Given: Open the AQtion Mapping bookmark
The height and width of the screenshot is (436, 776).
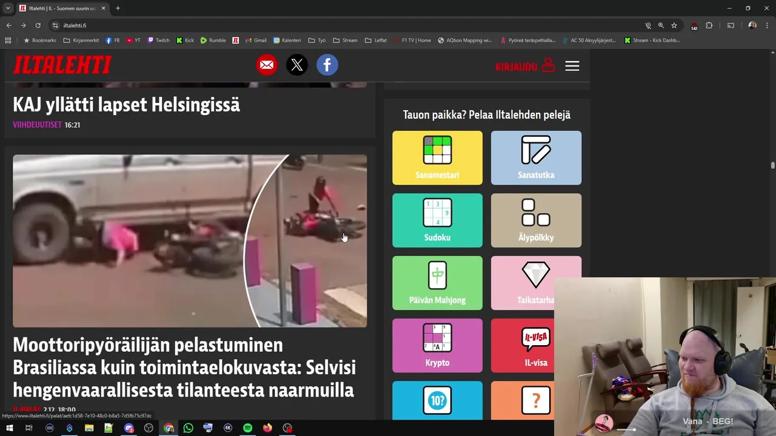Looking at the screenshot, I should 465,41.
